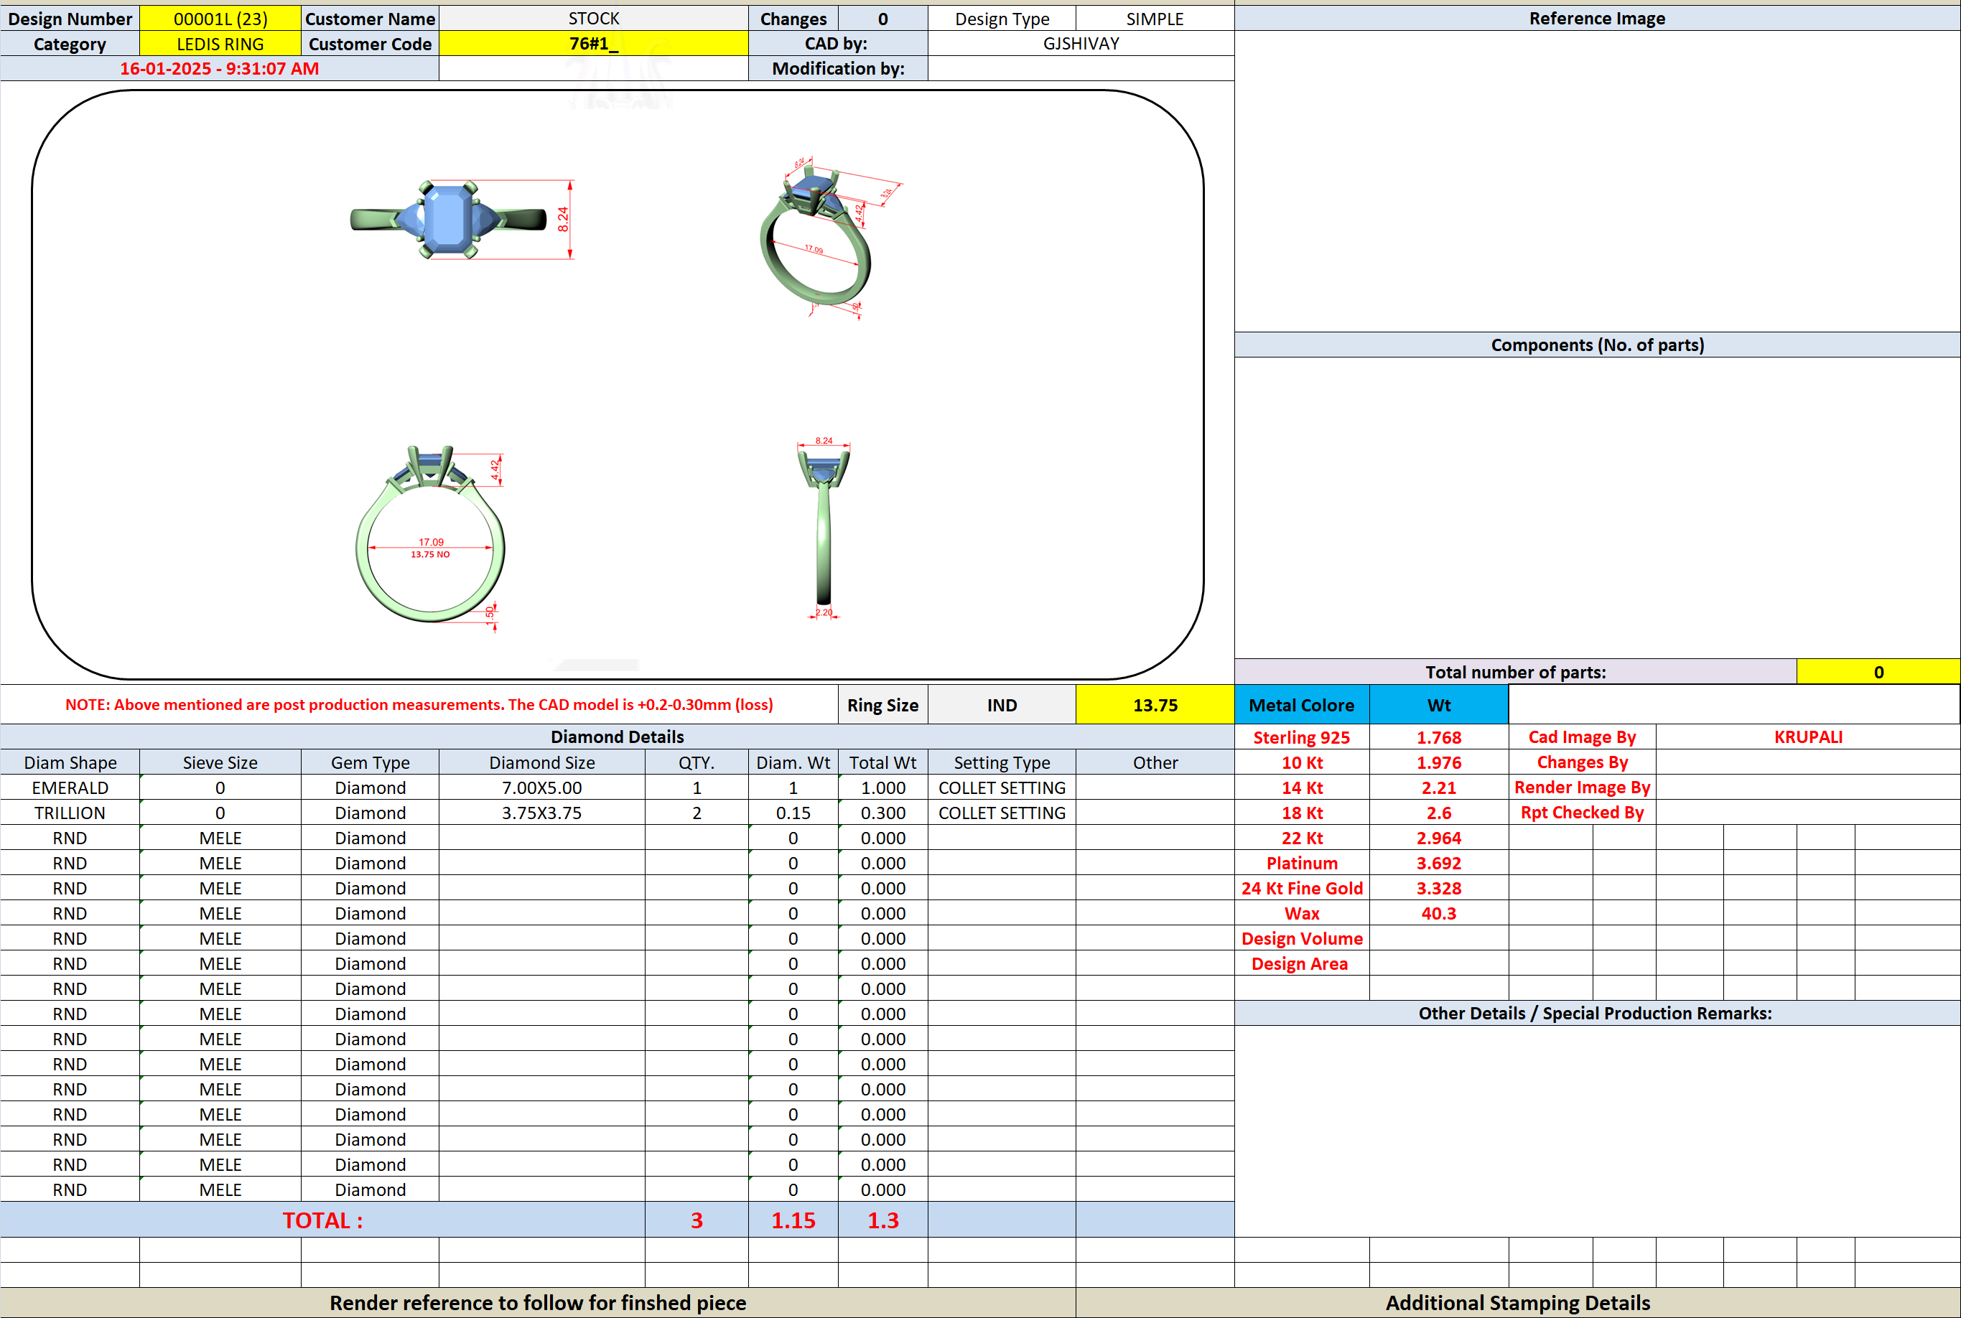Screen dimensions: 1961x1318
Task: Select the diamond size 7.00X5.00 cell
Action: click(542, 787)
